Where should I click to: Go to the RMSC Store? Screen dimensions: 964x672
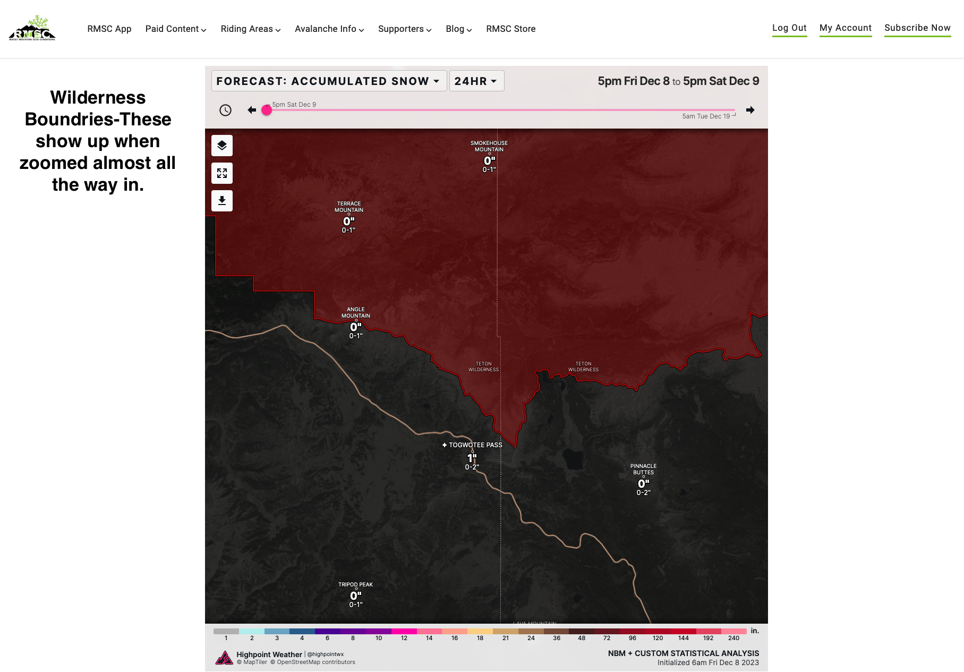[510, 29]
